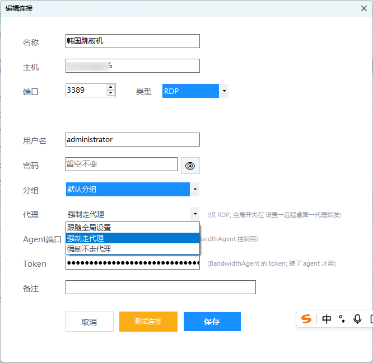Click the 主机 label
Screen dimensions: 373x363
(31, 67)
